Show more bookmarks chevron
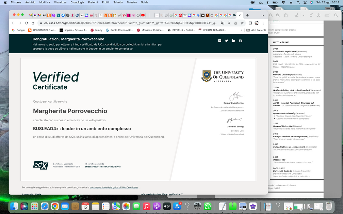Screen dimensions: 343x214 pyautogui.click(x=242, y=30)
